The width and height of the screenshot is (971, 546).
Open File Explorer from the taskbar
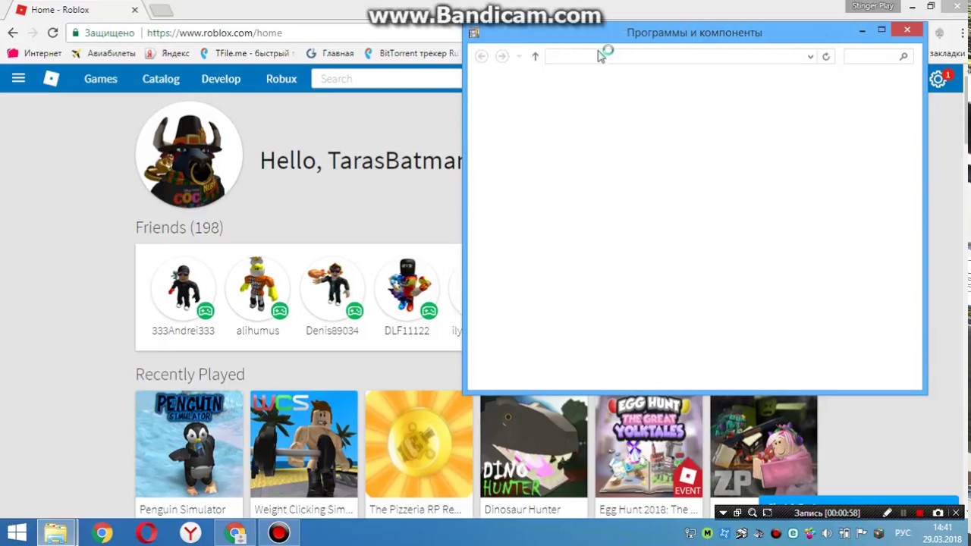[55, 532]
